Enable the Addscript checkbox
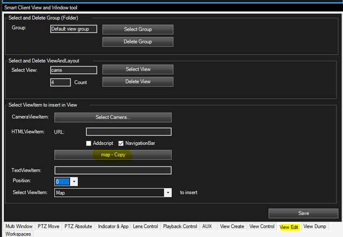This screenshot has height=237, width=343. coord(89,143)
